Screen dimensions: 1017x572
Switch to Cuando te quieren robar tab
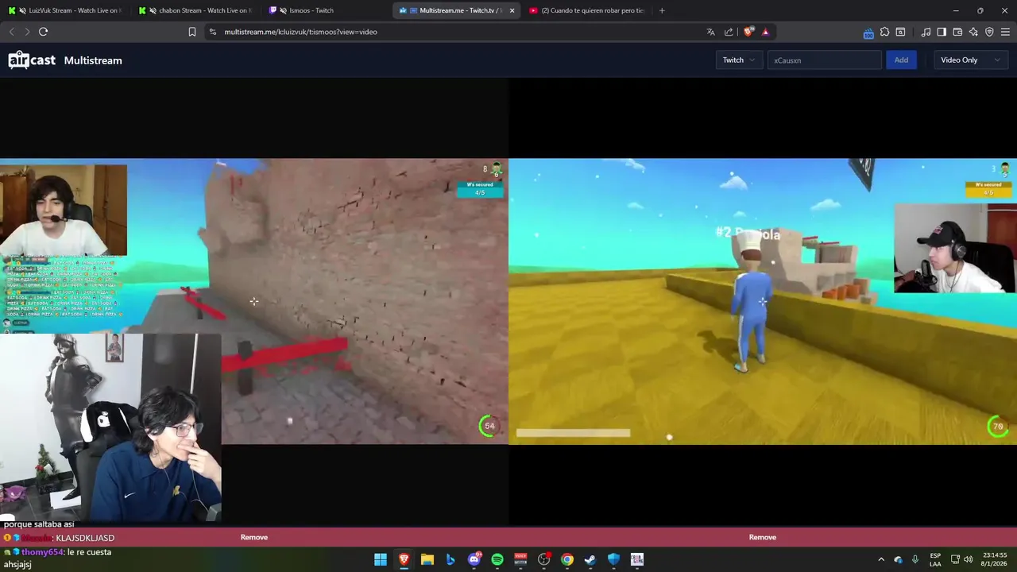tap(586, 10)
